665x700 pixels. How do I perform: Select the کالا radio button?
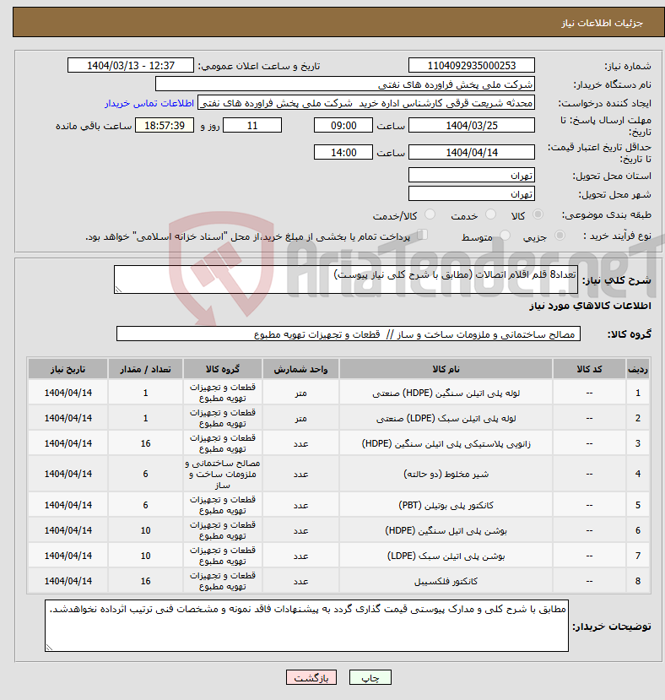coord(538,214)
